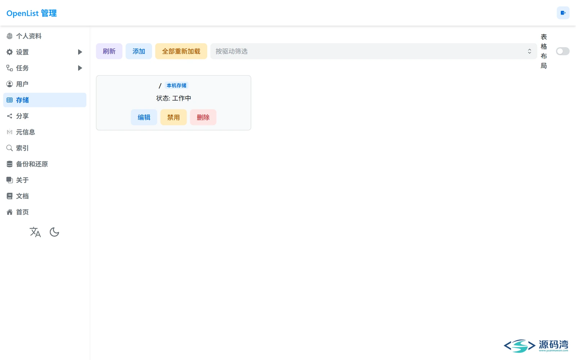
Task: Go to the 用户 users page
Action: point(45,84)
